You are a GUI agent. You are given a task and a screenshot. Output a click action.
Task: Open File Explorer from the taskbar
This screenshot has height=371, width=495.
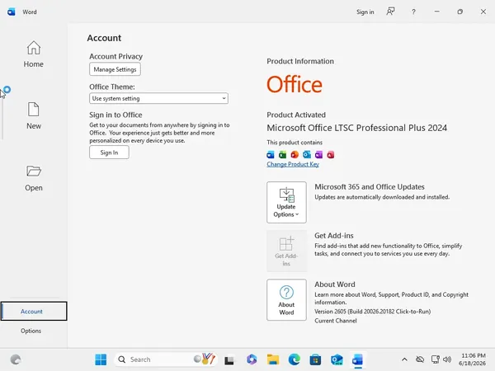273,359
